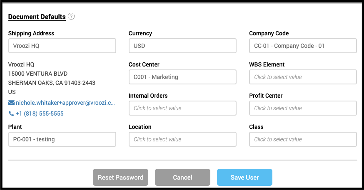Pick a Profit Center value

pyautogui.click(x=303, y=108)
